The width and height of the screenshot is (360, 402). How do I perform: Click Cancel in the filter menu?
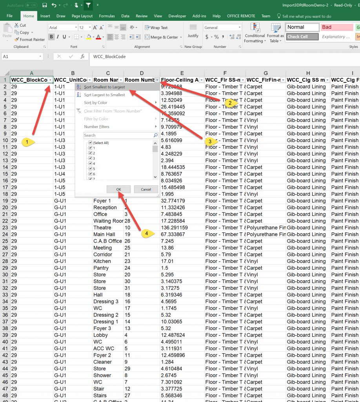pyautogui.click(x=146, y=189)
